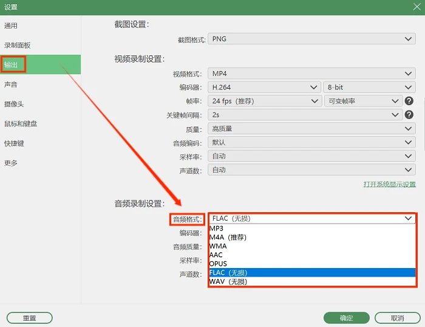Open the 可变帧率 dropdown

[363, 102]
